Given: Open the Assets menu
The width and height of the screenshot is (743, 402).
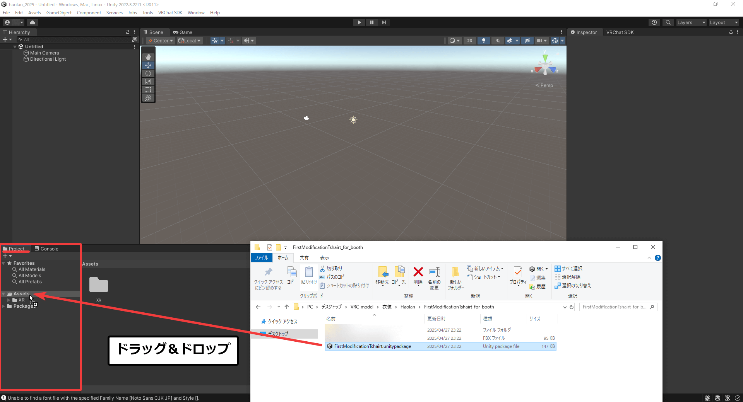Looking at the screenshot, I should tap(34, 13).
